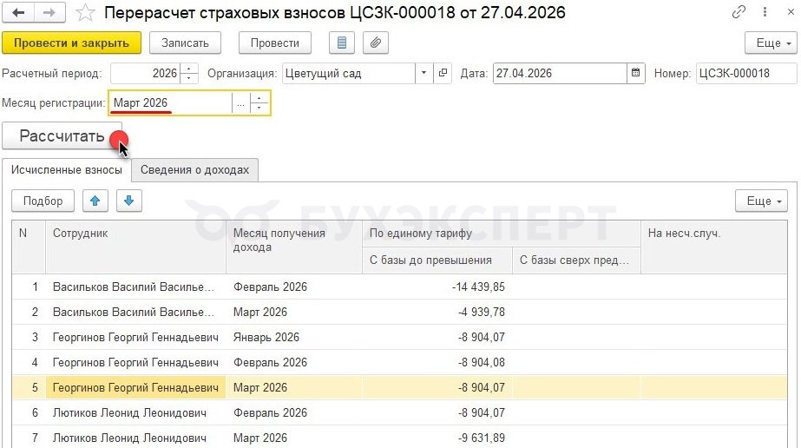Star this document as favorite
Viewport: 801px width, 448px height.
coord(85,13)
